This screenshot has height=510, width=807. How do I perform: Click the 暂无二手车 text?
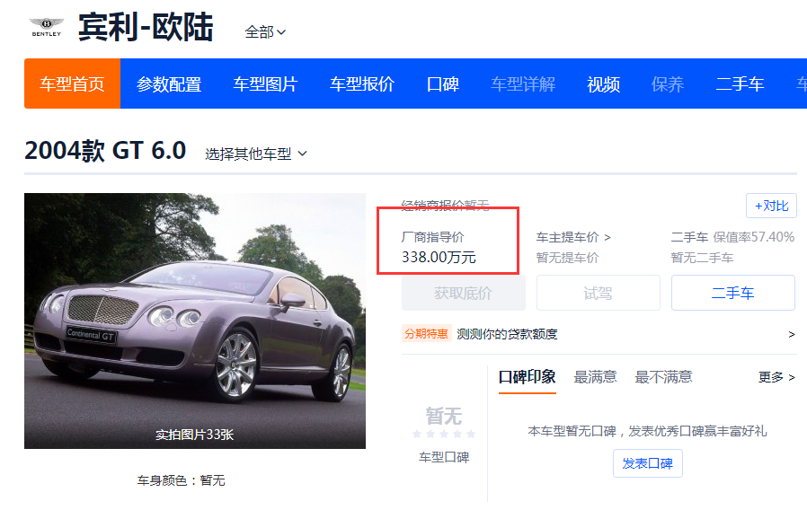coord(702,258)
